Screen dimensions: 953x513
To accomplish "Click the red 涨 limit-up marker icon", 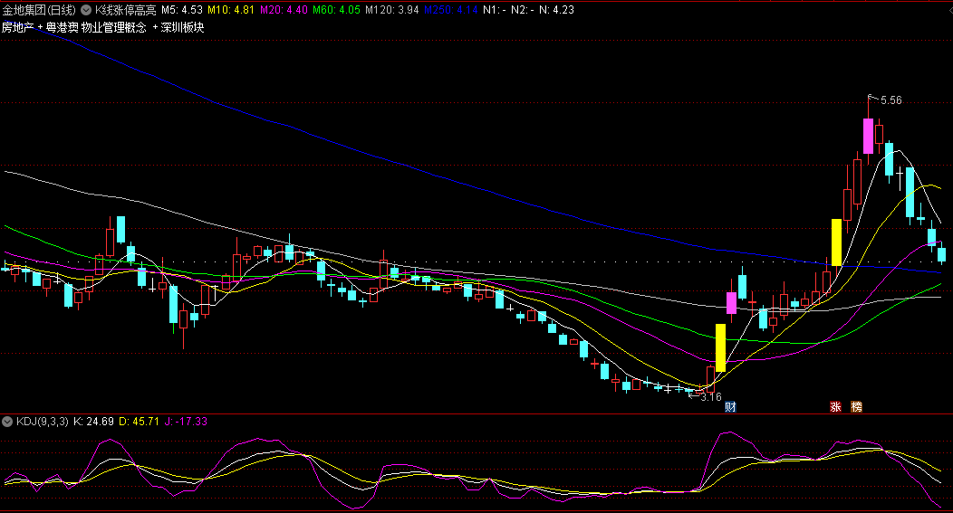I will pos(836,407).
